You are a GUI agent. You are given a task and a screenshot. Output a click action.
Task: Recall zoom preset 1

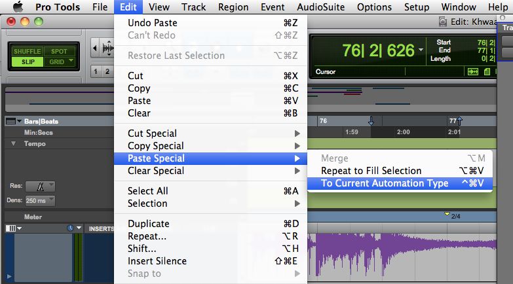coord(96,71)
